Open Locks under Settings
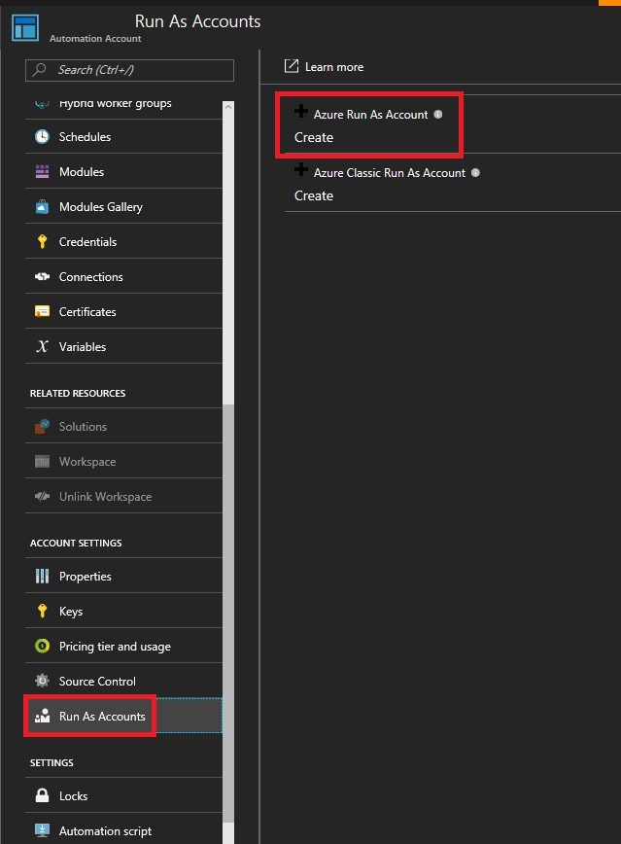Screen dimensions: 621x844 pos(123,795)
